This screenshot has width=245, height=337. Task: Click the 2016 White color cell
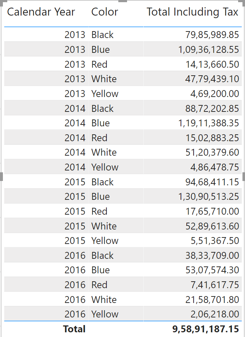coord(104,300)
